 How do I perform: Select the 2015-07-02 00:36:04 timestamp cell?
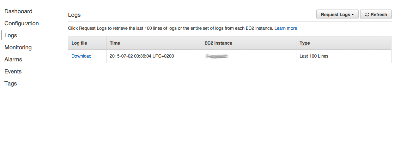pyautogui.click(x=142, y=56)
